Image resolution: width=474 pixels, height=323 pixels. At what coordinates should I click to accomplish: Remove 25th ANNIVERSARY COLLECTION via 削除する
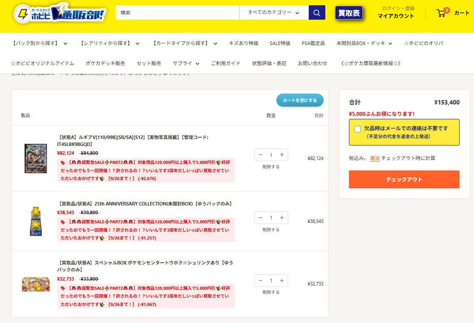coord(271,229)
